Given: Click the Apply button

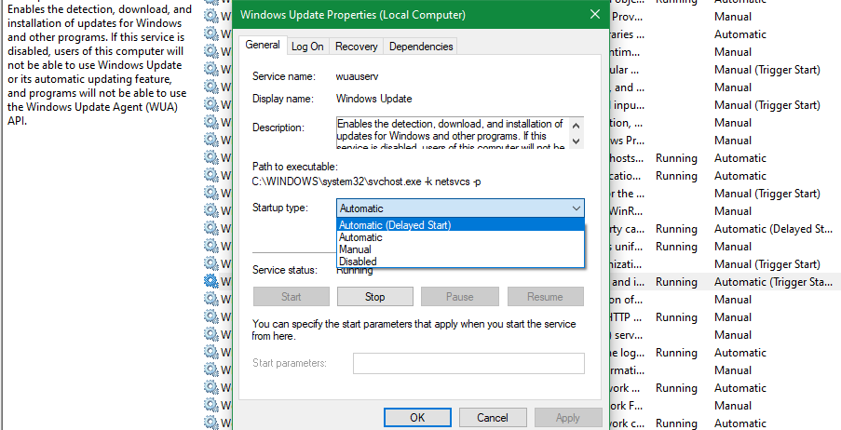Looking at the screenshot, I should click(x=567, y=418).
